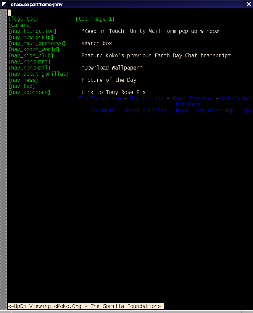253x313 pixels.
Task: Open the [nav_howtohelp] link
Action: [x=31, y=37]
